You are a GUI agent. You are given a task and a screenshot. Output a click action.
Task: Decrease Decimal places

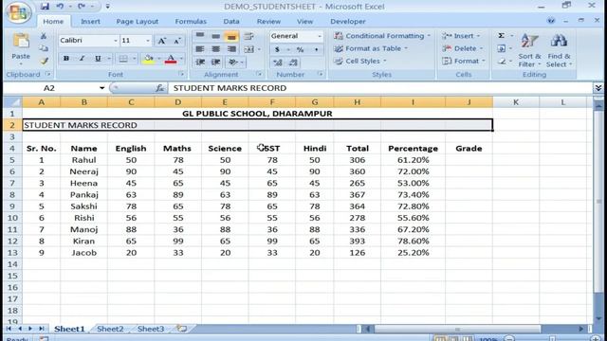293,63
